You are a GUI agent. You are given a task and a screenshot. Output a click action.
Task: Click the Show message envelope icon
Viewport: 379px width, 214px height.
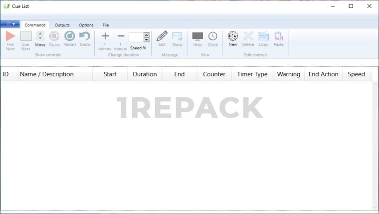(x=177, y=36)
